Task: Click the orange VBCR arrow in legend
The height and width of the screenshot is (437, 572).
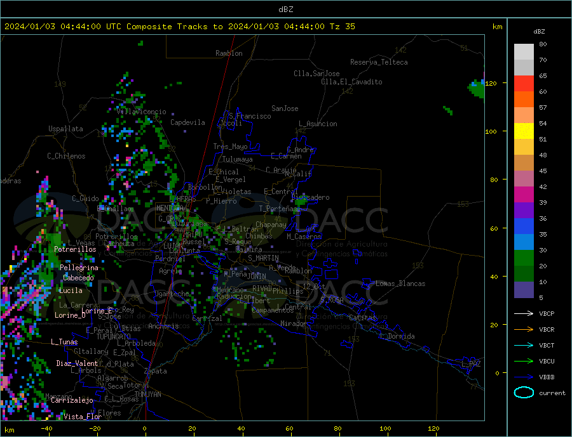Action: [524, 330]
